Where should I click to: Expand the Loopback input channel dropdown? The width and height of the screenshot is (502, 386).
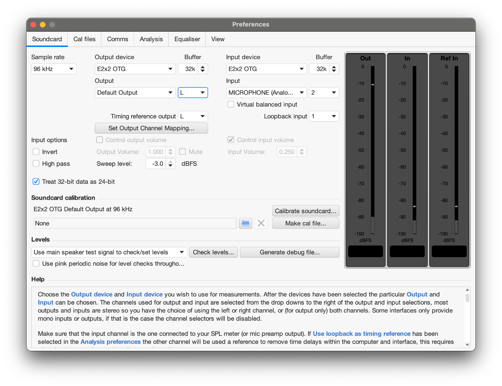[324, 116]
